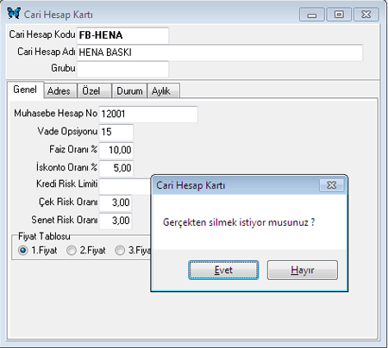Click the Cari Hesap Kodu field
Viewport: 388px width, 348px height.
pos(122,35)
